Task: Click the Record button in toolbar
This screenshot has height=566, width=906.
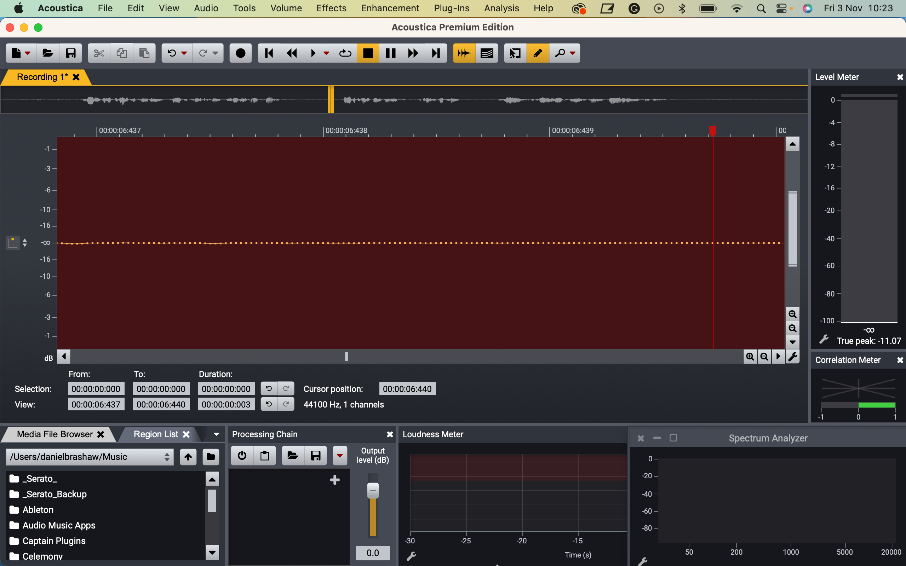Action: point(240,53)
